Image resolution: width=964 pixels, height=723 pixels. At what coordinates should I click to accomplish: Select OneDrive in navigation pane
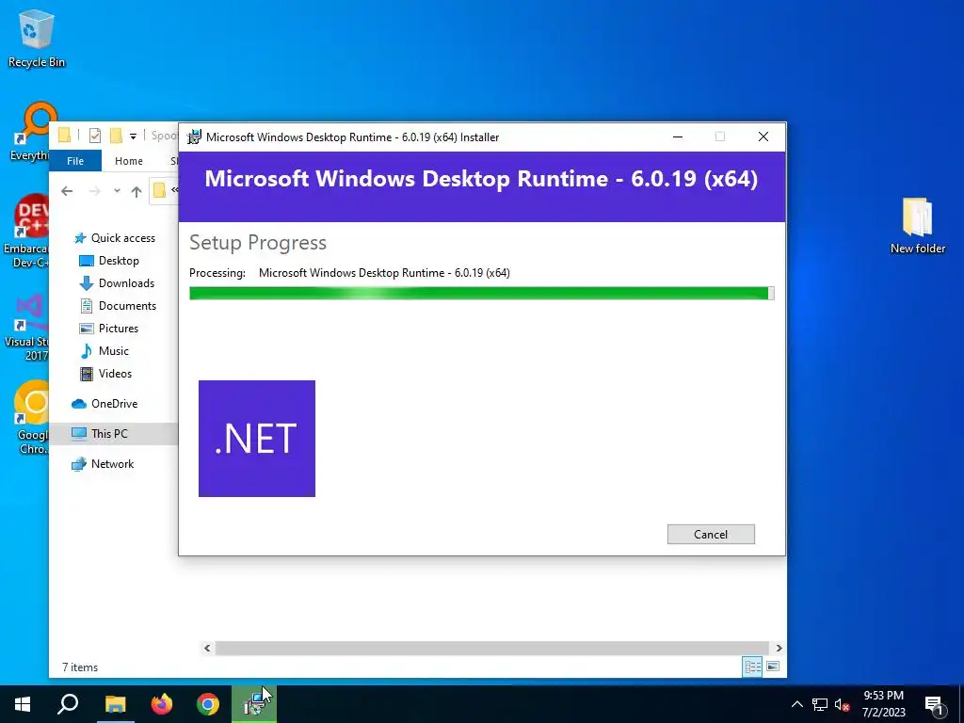coord(104,404)
